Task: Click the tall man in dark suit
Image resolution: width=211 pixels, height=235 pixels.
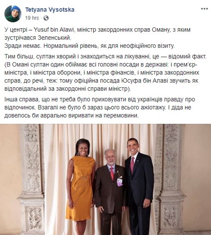Action: [139, 186]
